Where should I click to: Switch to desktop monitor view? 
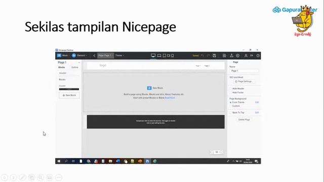point(153,56)
